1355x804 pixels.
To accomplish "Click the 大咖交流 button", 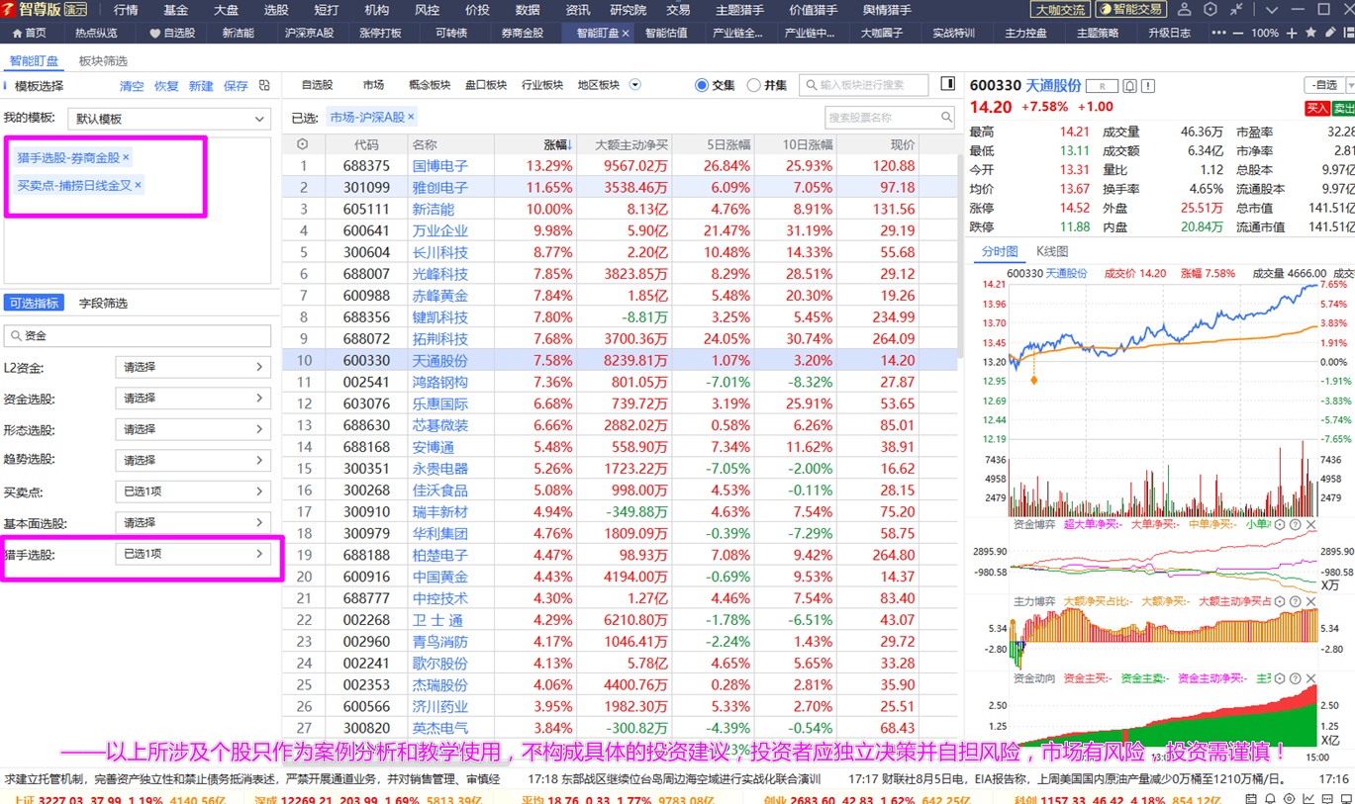I will click(x=1059, y=10).
